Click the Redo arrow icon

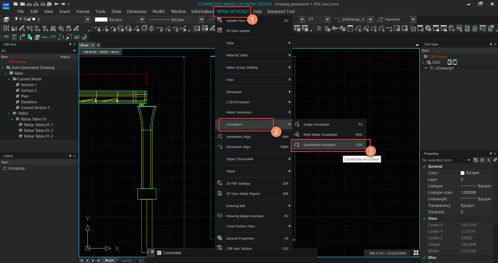click(x=63, y=4)
